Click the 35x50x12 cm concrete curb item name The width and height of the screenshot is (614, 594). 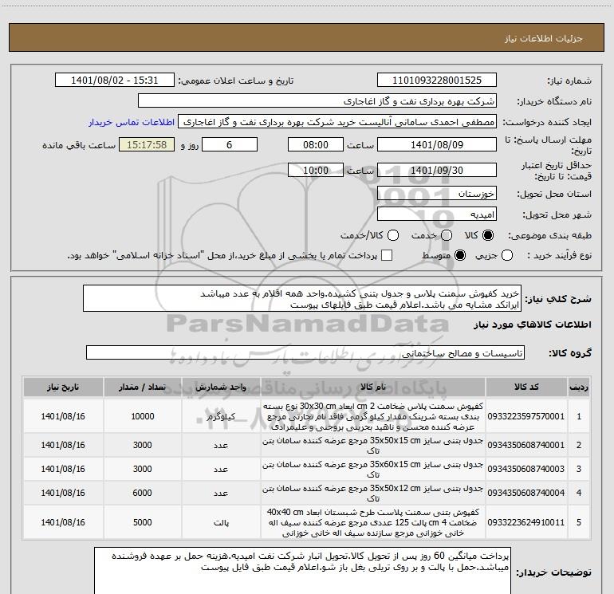coord(373,494)
